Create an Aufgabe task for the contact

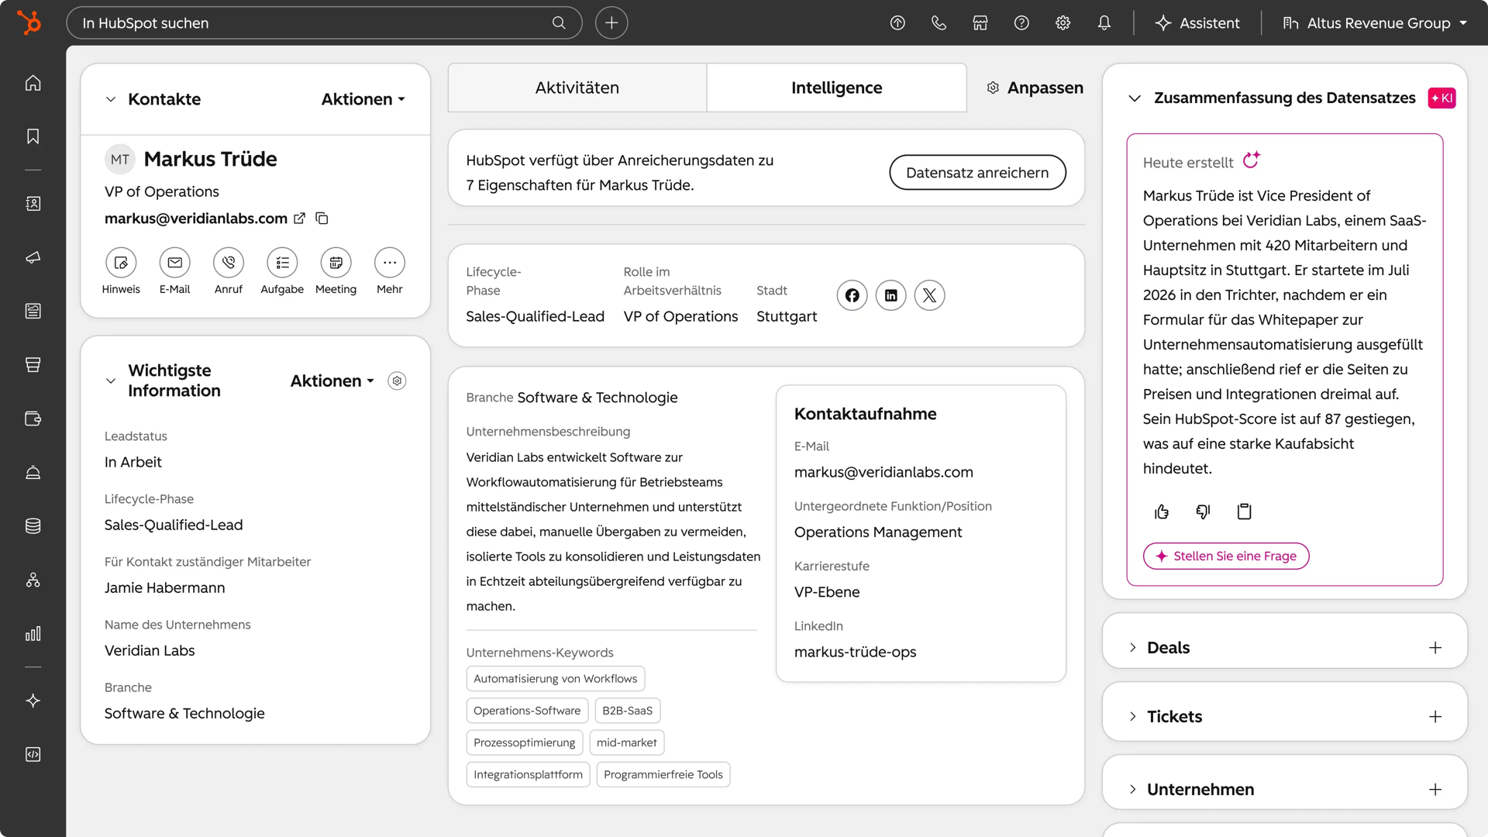tap(282, 263)
